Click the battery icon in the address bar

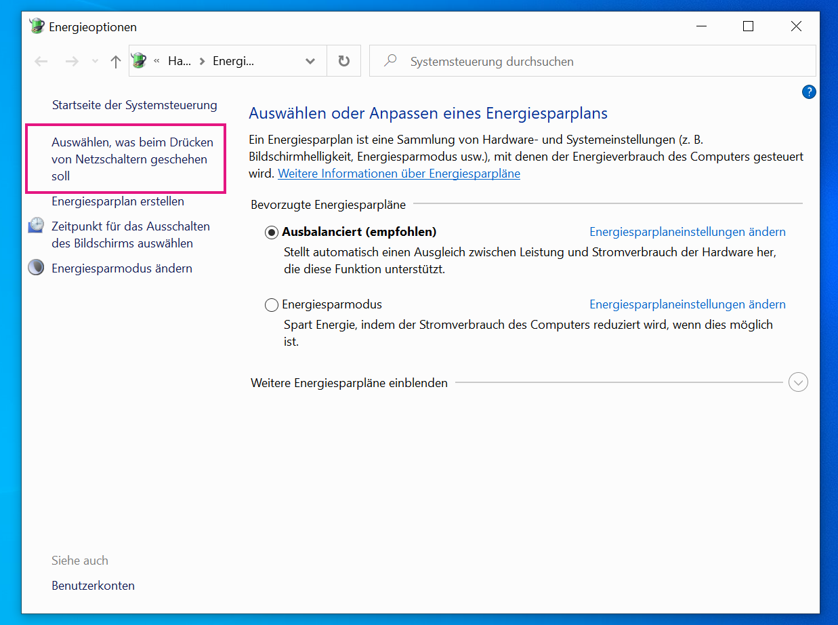coord(139,61)
